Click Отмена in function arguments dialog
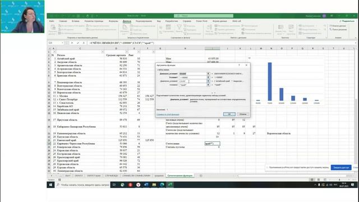This screenshot has width=359, height=202. pyautogui.click(x=243, y=114)
